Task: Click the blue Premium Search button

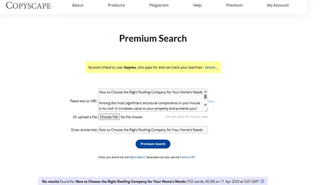Action: pyautogui.click(x=153, y=144)
